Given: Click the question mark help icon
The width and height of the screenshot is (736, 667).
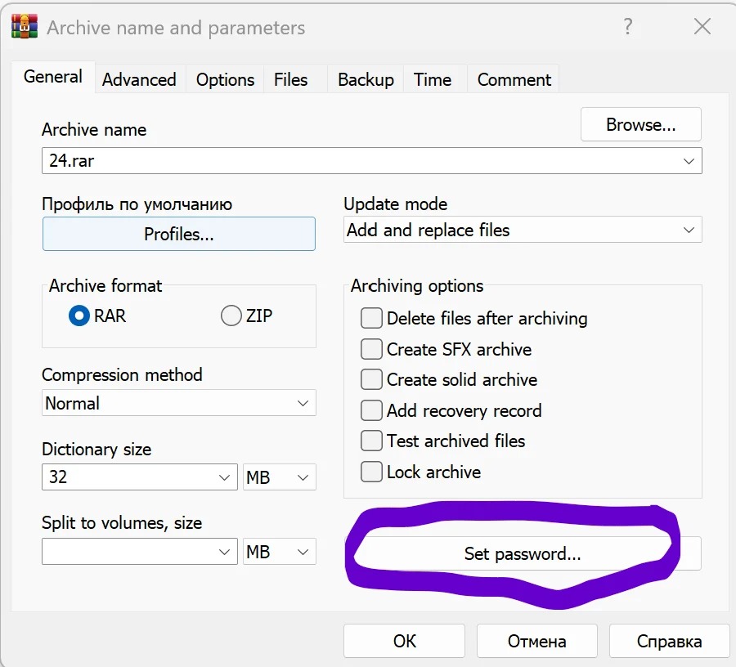Looking at the screenshot, I should 628,27.
